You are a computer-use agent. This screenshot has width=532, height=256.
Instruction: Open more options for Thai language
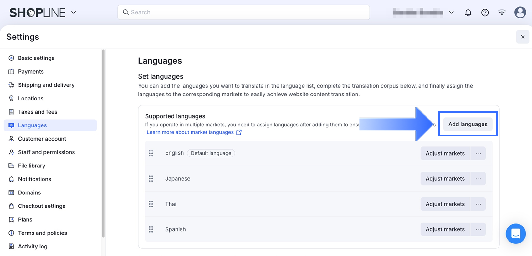point(478,204)
